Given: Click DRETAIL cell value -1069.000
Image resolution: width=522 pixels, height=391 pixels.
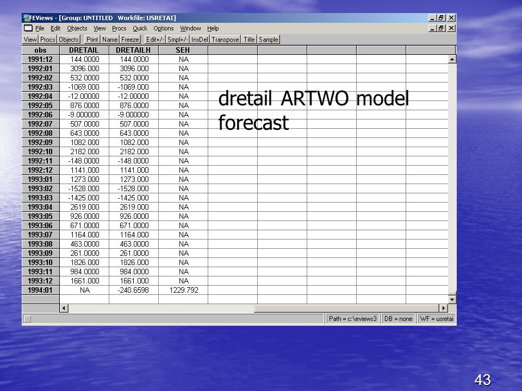Looking at the screenshot, I should (84, 87).
